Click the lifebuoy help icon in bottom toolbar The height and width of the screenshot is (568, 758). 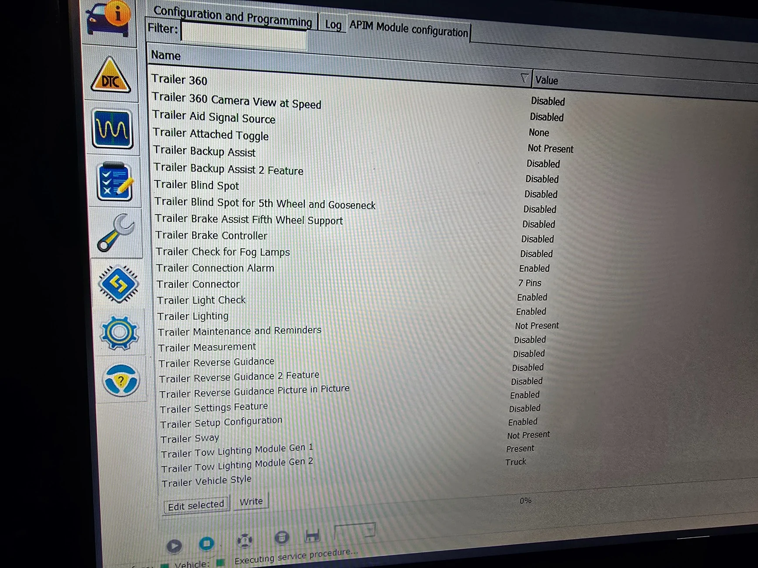point(245,540)
